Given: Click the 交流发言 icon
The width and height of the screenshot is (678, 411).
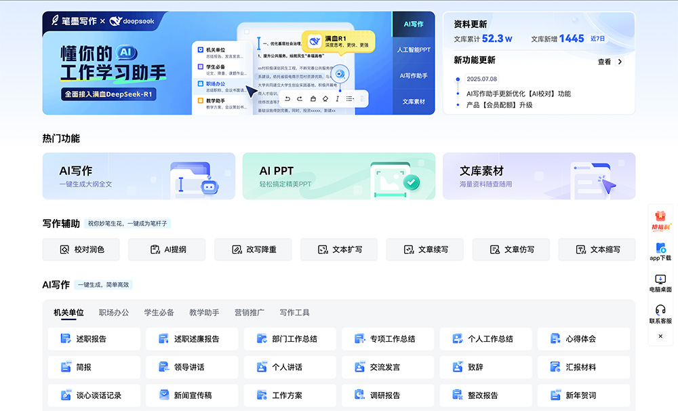Looking at the screenshot, I should [359, 367].
